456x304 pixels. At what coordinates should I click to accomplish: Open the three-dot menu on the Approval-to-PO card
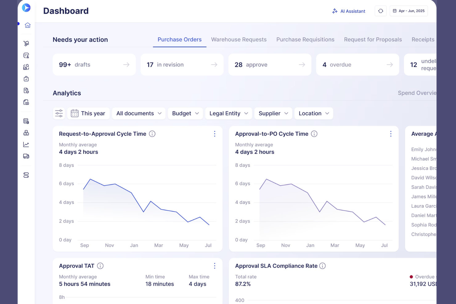391,134
